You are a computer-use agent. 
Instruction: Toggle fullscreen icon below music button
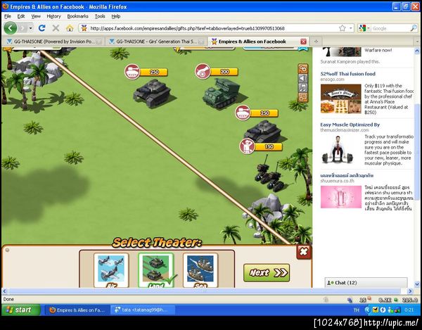(x=303, y=97)
